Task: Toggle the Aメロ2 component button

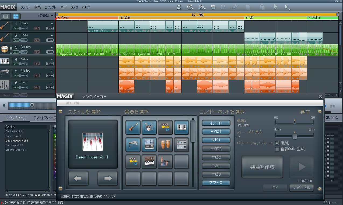Action: point(216,149)
